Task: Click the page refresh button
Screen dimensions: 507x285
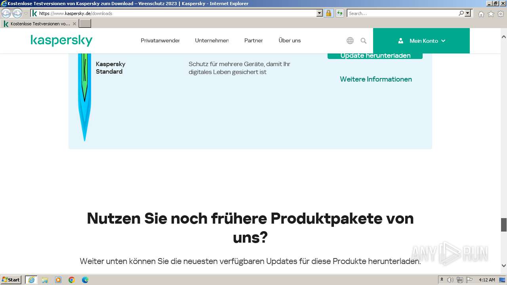Action: click(340, 13)
